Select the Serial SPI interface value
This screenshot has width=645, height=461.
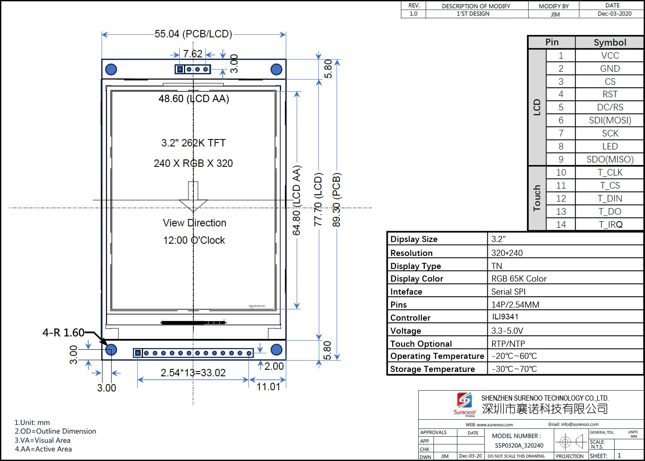pos(508,292)
